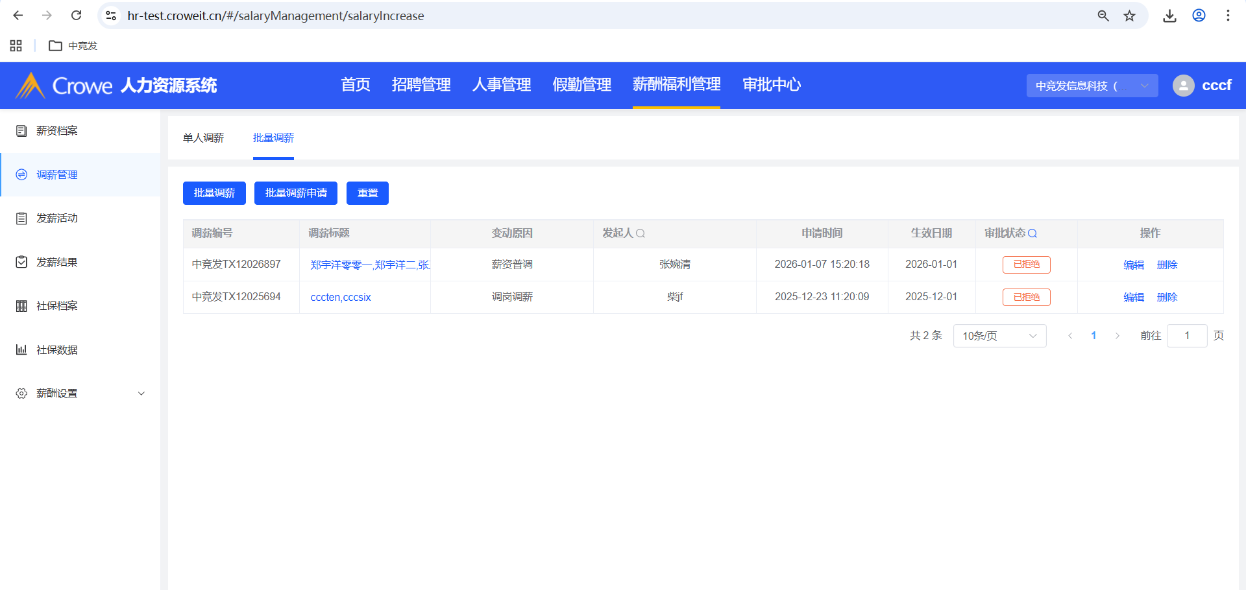1246x590 pixels.
Task: Reload the page in the browser
Action: pyautogui.click(x=76, y=16)
